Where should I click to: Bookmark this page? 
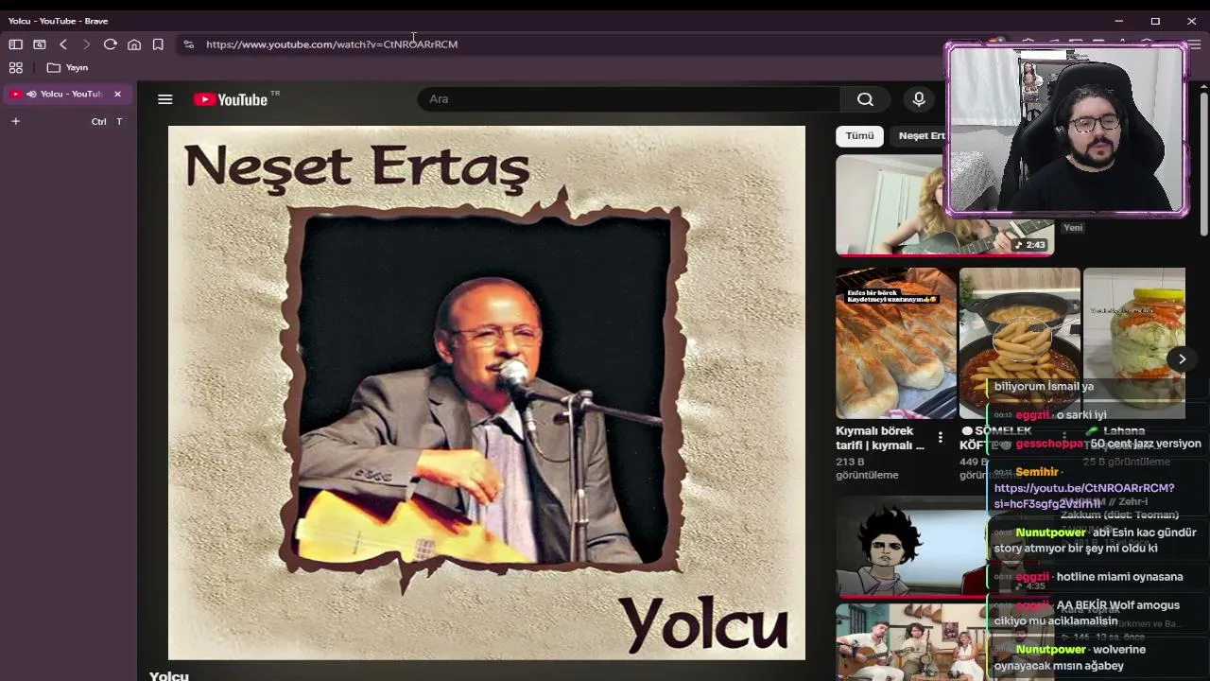click(158, 44)
